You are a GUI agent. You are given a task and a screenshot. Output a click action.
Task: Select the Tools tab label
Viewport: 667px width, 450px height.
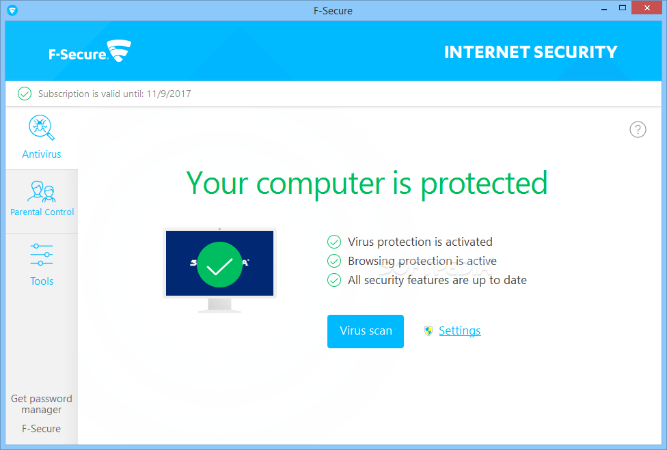coord(42,281)
